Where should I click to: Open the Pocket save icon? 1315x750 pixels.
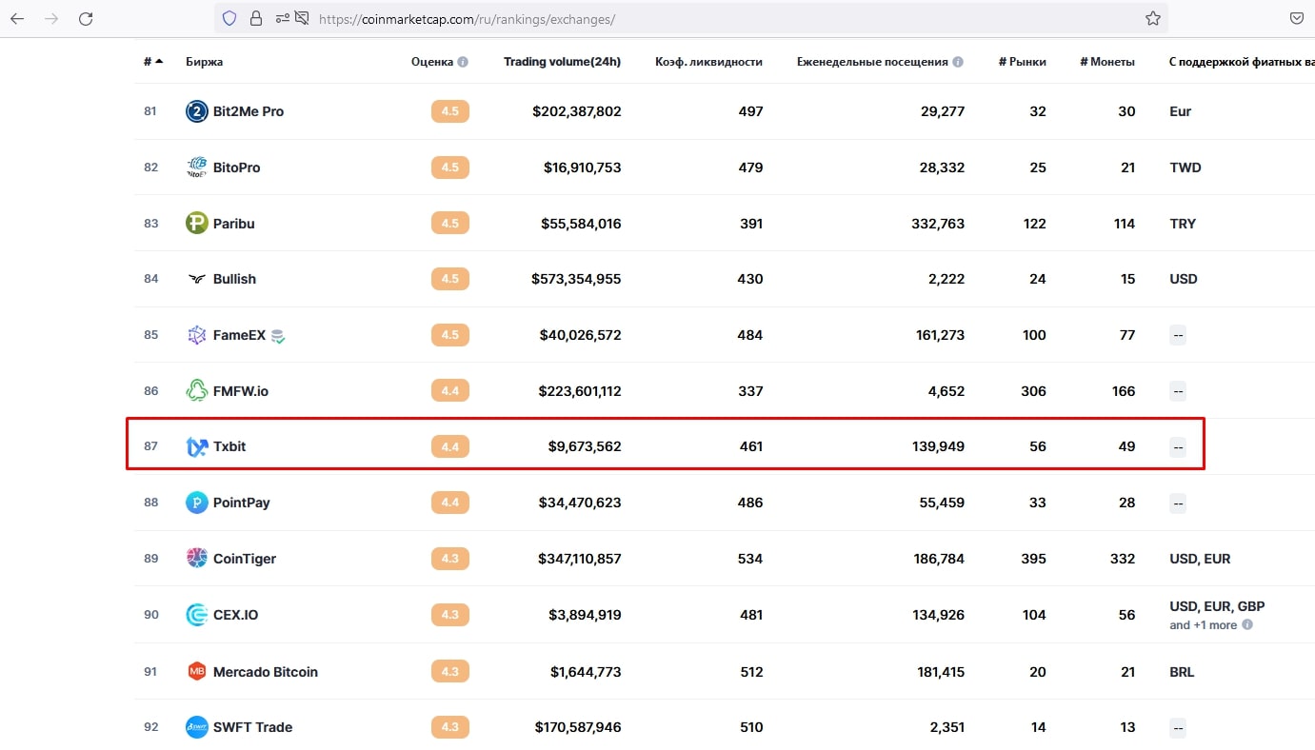pos(1297,18)
